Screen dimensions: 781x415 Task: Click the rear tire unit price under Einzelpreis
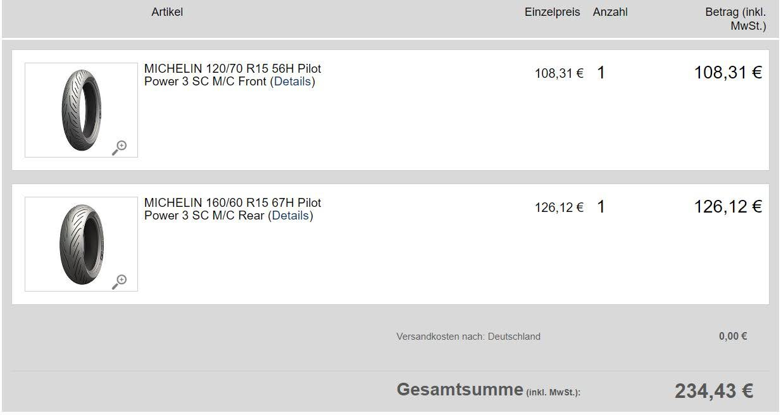(x=559, y=207)
